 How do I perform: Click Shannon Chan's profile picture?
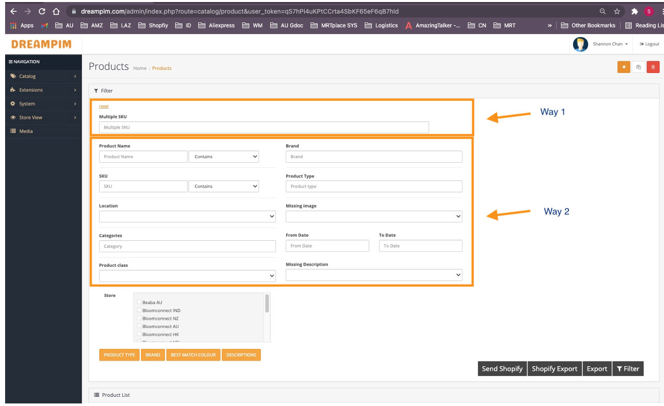tap(581, 44)
